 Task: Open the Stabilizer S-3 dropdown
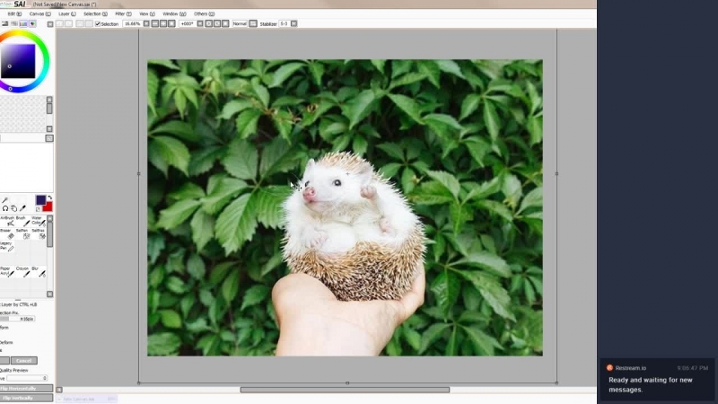pos(294,23)
